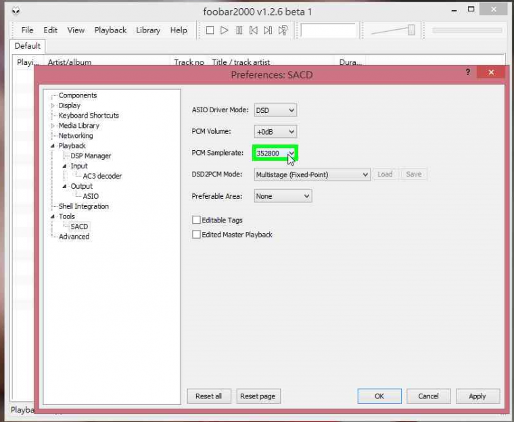Select ASIO under Output
This screenshot has height=422, width=514.
(x=91, y=196)
